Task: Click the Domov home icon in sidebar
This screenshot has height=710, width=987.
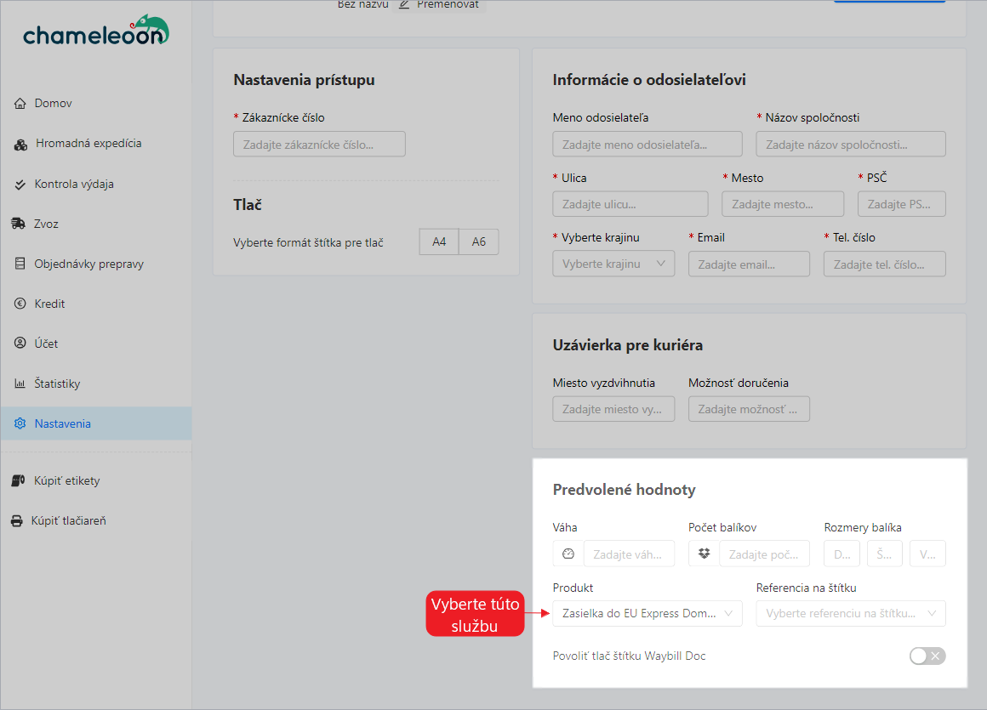Action: [20, 104]
